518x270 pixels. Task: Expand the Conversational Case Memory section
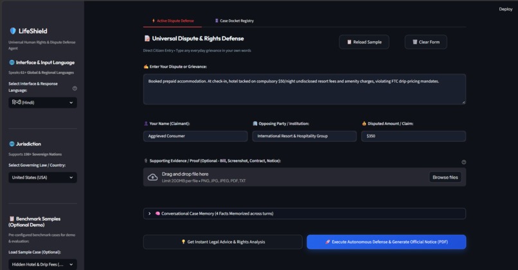coord(304,214)
